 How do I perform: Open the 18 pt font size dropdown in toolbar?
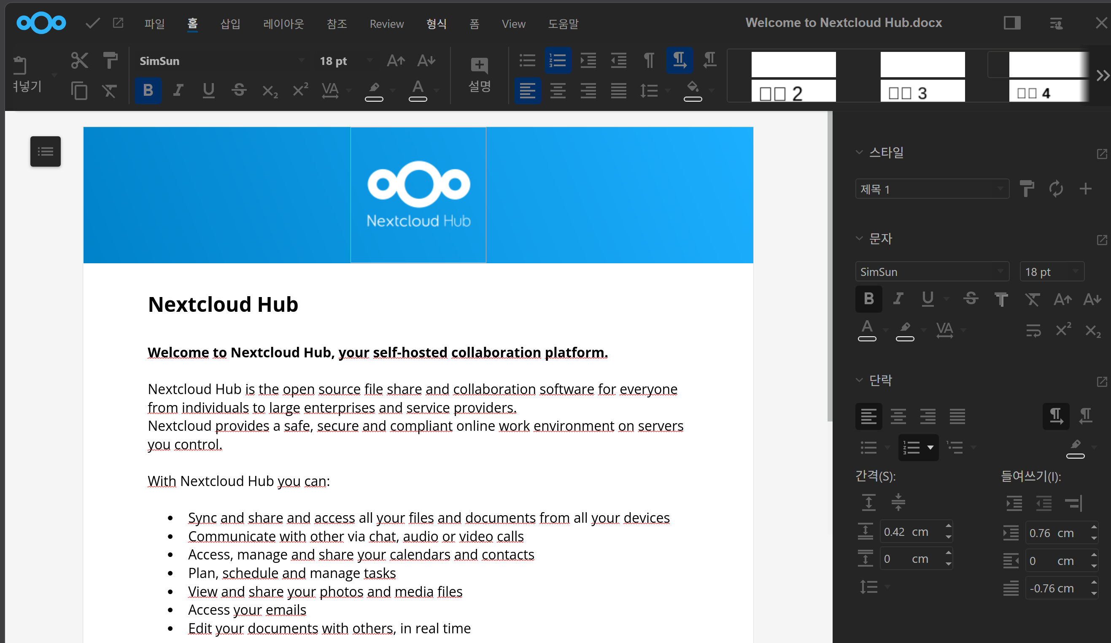pyautogui.click(x=370, y=61)
